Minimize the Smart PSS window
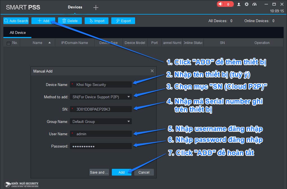Screen dimensions: 287x189 266,4
